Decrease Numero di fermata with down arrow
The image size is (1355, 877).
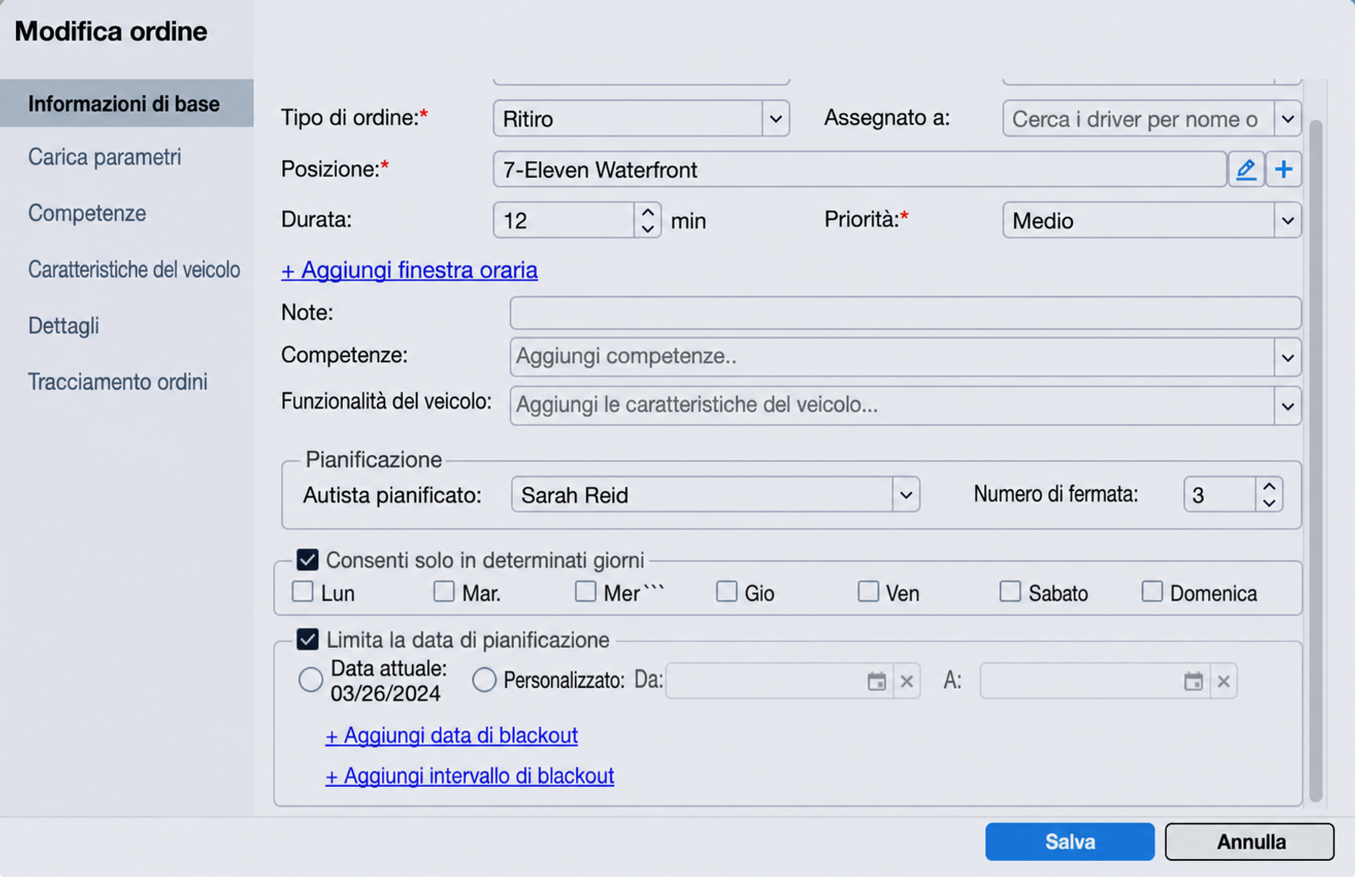pos(1269,502)
